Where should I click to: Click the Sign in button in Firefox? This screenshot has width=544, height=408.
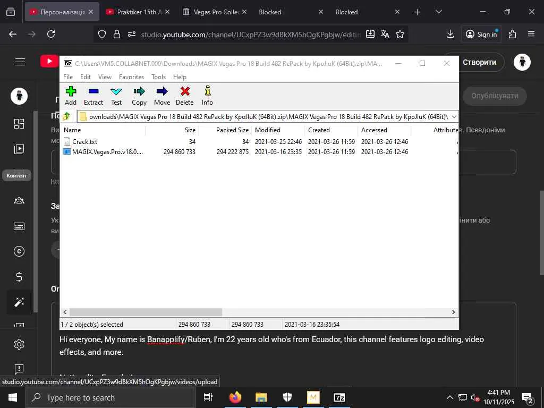click(x=481, y=34)
